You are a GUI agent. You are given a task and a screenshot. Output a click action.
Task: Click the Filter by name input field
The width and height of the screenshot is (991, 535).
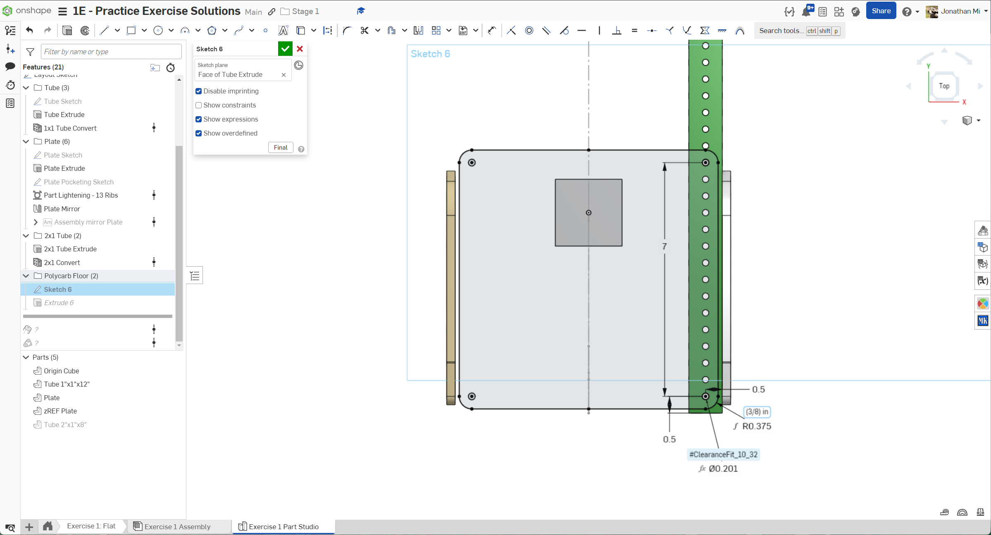click(111, 52)
